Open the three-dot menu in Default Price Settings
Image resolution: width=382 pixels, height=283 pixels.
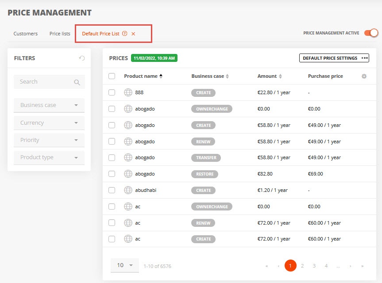tap(364, 58)
